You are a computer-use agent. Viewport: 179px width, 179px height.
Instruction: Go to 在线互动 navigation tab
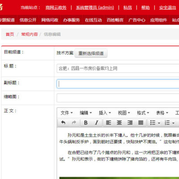[x=94, y=20]
